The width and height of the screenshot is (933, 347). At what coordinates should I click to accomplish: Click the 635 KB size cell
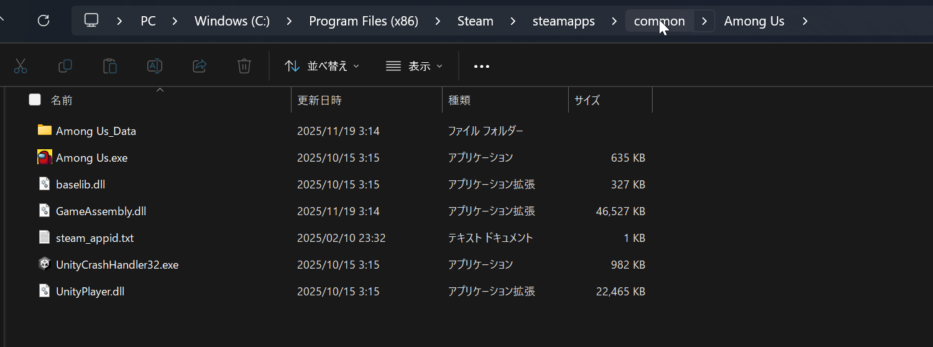coord(628,158)
